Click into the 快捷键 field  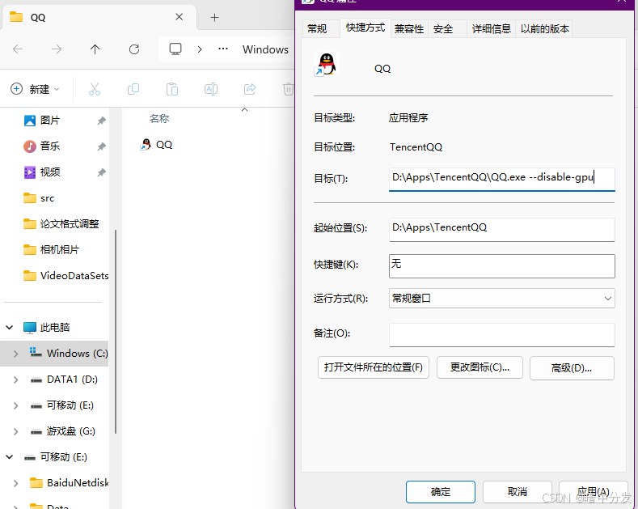[x=501, y=266]
